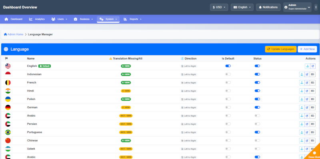
Task: Click the upload icon for Portuguese
Action: [302, 132]
